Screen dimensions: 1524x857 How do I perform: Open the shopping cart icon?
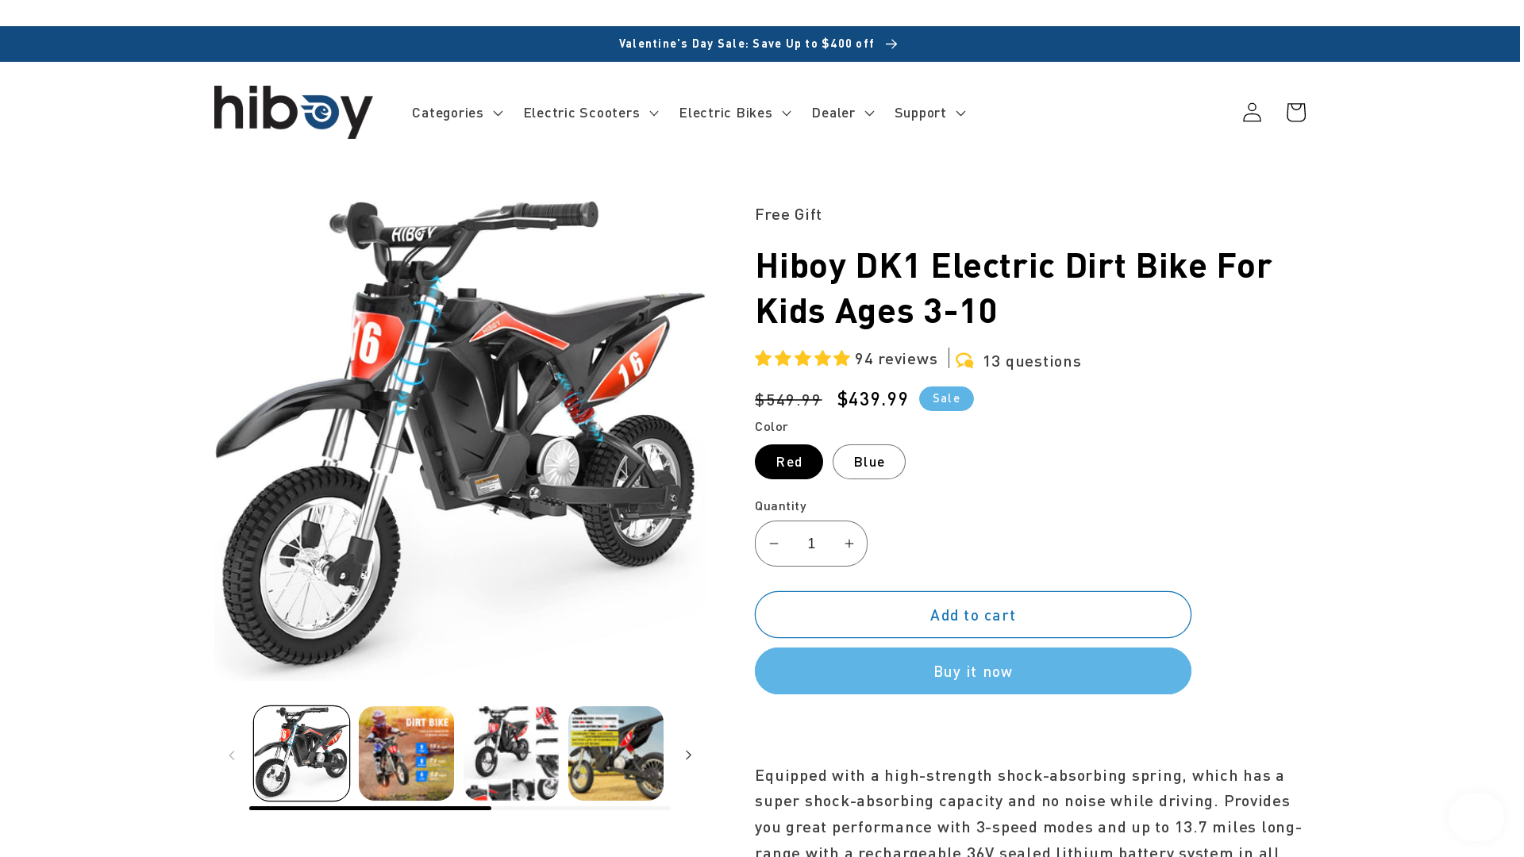pos(1295,112)
